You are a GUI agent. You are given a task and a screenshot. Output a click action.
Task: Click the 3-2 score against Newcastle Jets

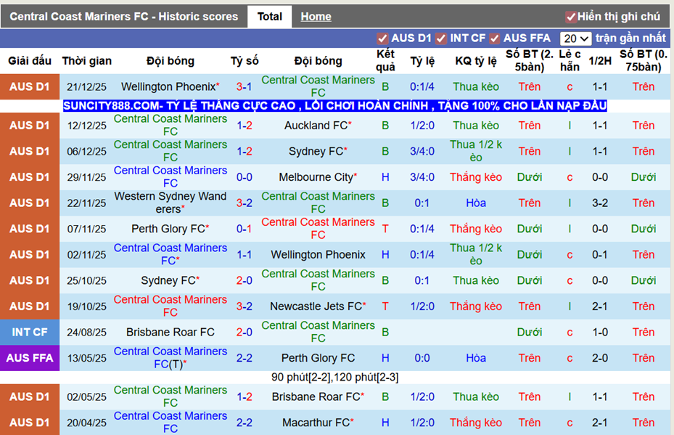pos(244,306)
